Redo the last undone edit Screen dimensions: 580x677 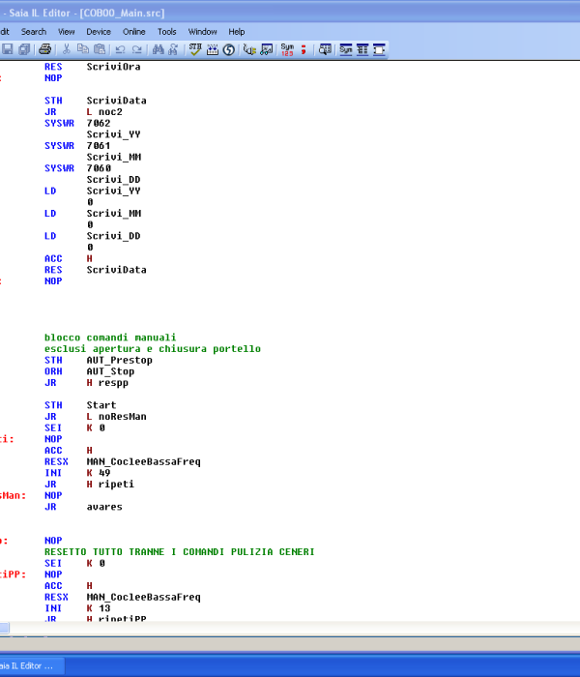tap(136, 48)
